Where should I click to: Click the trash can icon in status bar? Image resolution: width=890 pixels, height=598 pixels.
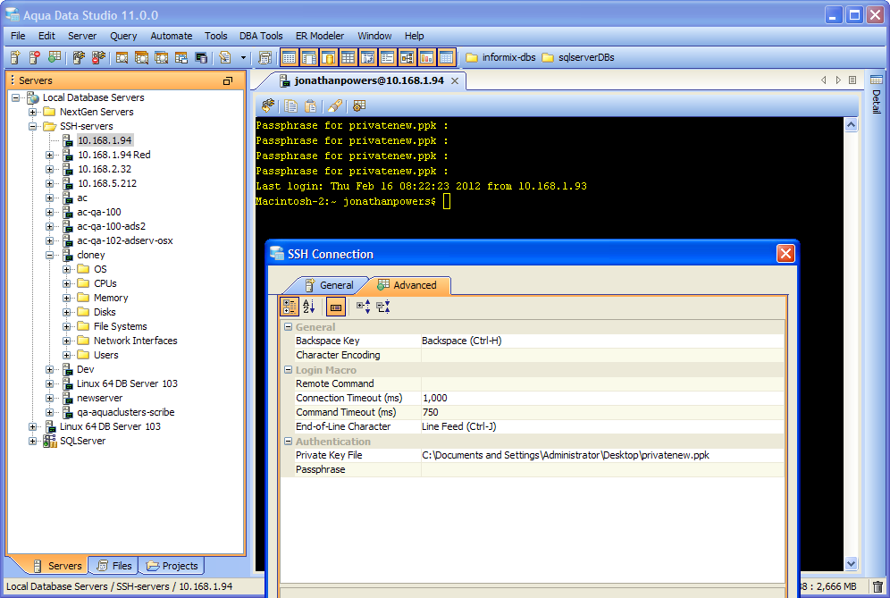pyautogui.click(x=877, y=587)
